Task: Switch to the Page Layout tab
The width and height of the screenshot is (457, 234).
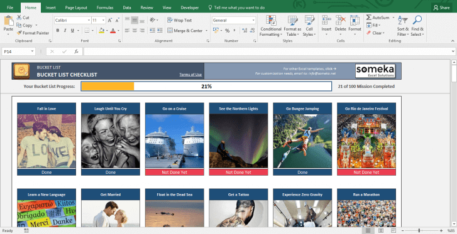Action: [76, 8]
